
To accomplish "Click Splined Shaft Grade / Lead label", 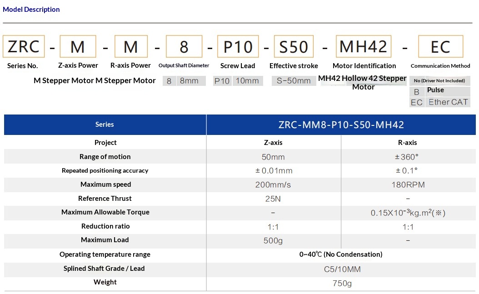I will click(104, 269).
